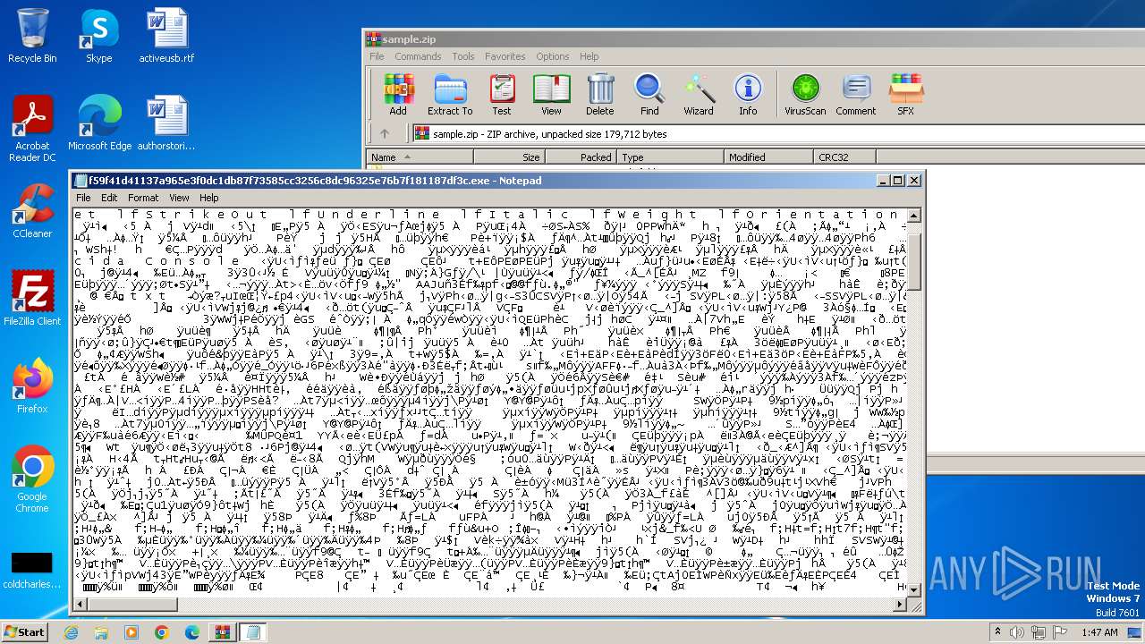
Task: Open Internet Explorer from taskbar
Action: 72,632
